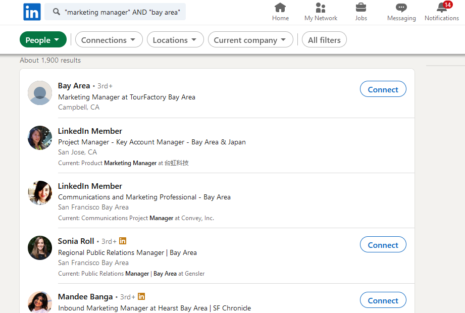
Task: Open All filters panel
Action: [x=324, y=40]
